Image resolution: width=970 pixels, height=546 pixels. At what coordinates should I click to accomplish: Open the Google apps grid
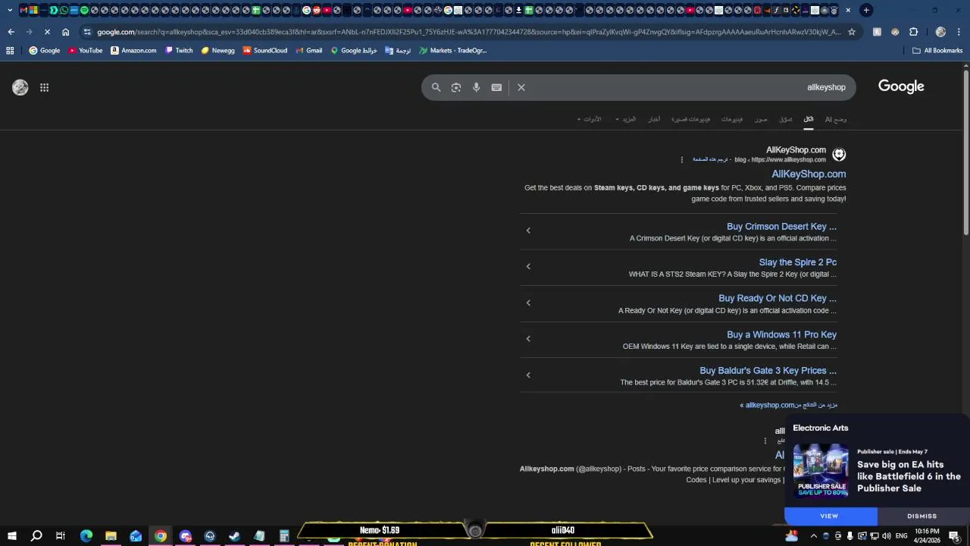click(x=44, y=87)
